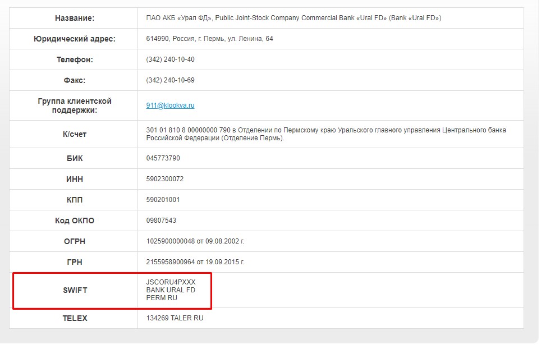Screen dimensions: 546x349
Task: Click the TELEX value 134269 TALER RU
Action: [x=175, y=318]
